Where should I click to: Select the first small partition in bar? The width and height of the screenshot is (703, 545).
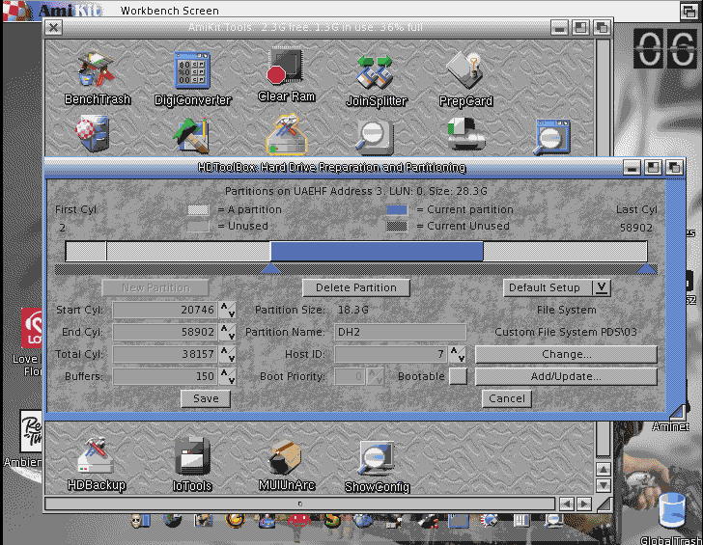click(86, 251)
